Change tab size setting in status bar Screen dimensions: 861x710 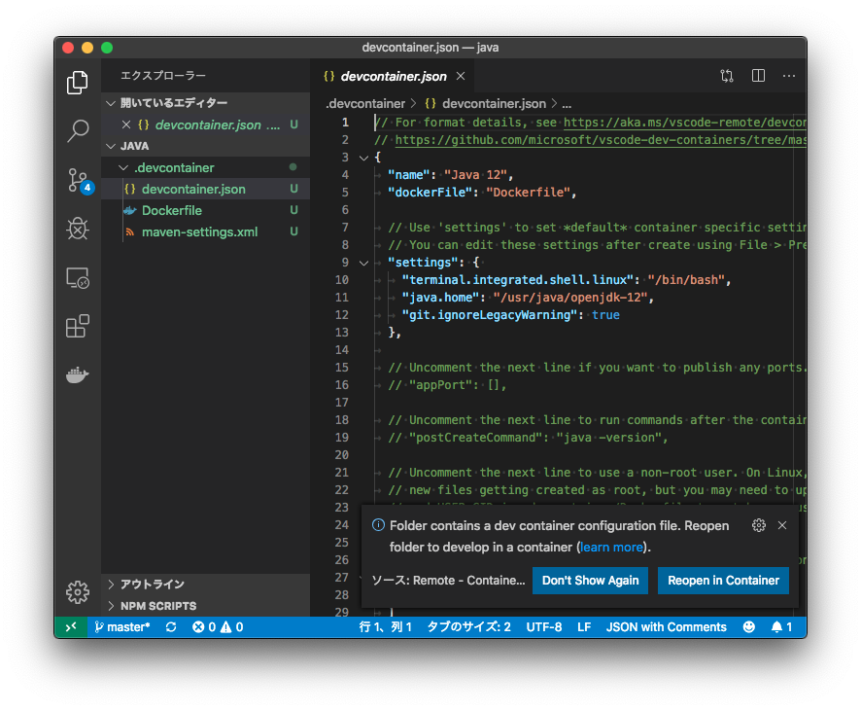point(469,627)
